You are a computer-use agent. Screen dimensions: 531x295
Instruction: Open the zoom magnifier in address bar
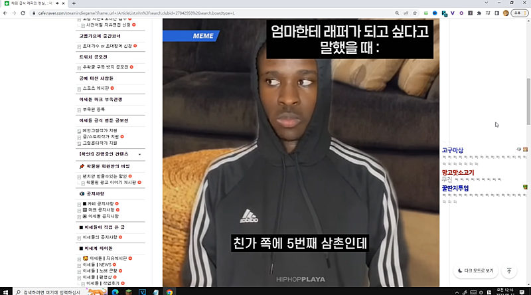pyautogui.click(x=397, y=13)
